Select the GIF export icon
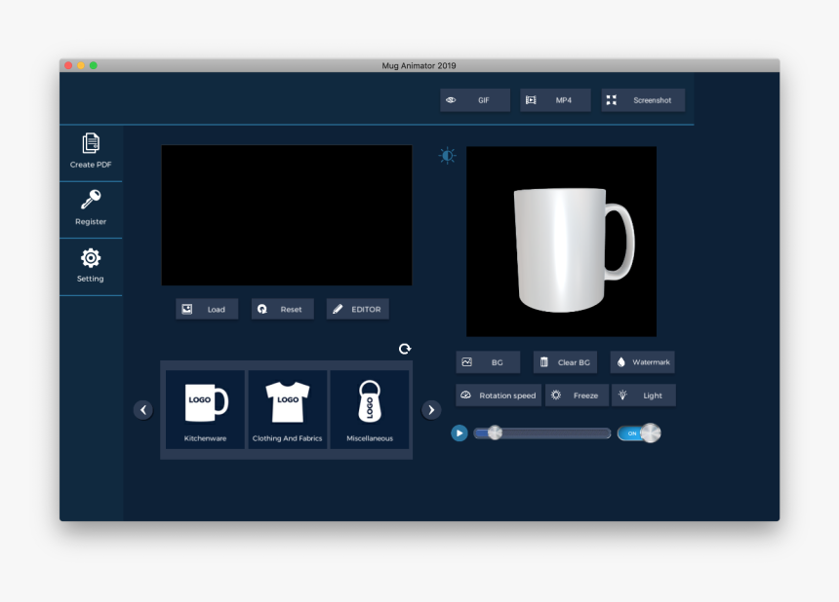 (x=450, y=99)
